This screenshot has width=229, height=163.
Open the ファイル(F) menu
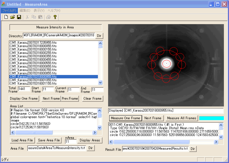point(9,11)
